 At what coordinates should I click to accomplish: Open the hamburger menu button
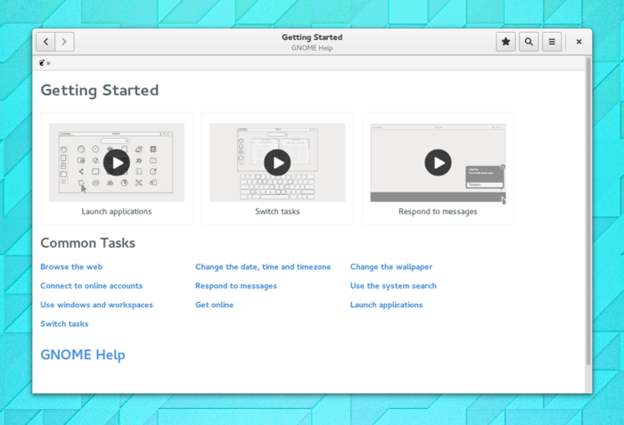pyautogui.click(x=552, y=42)
